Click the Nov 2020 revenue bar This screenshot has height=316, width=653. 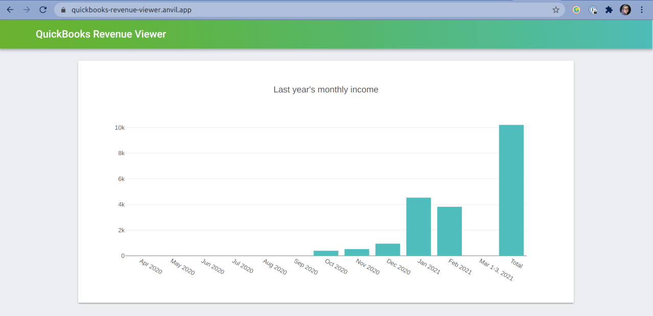coord(356,252)
